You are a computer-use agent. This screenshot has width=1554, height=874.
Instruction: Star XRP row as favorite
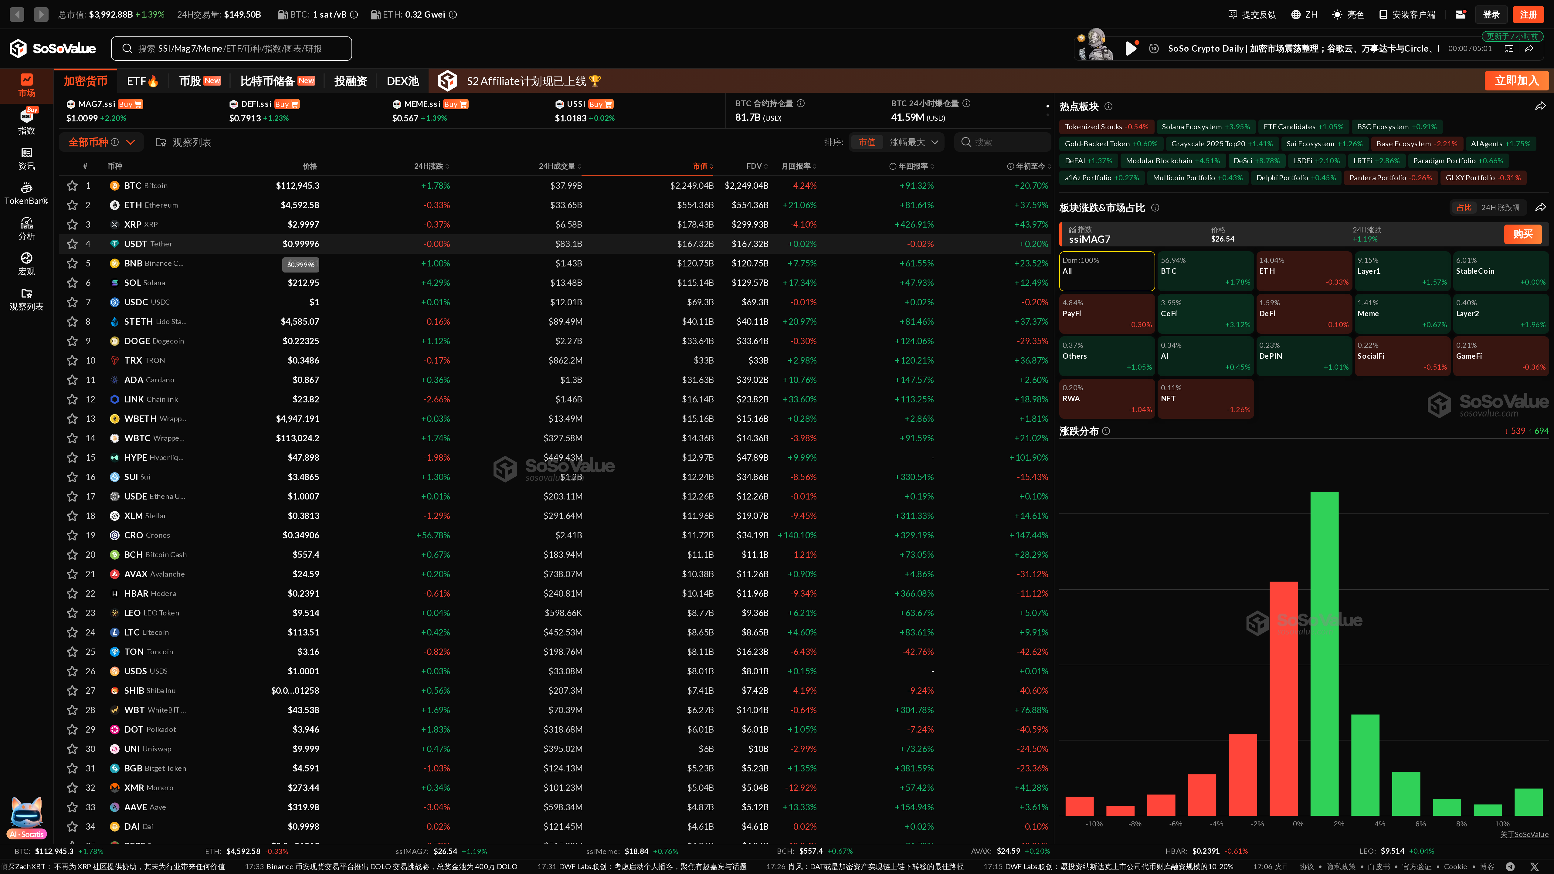coord(73,224)
